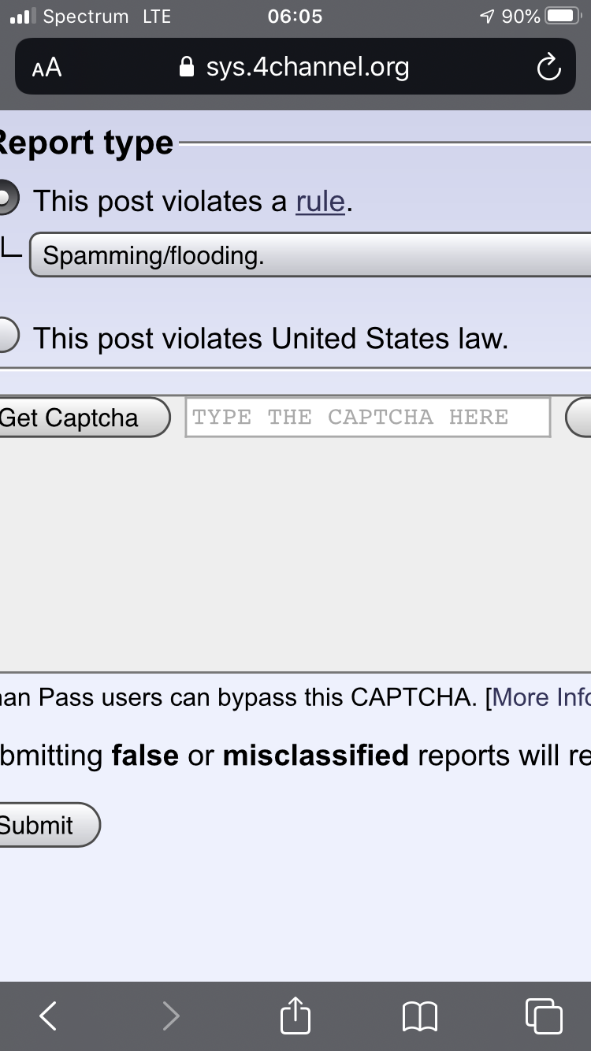Tap the forward navigation arrow

pos(170,1016)
